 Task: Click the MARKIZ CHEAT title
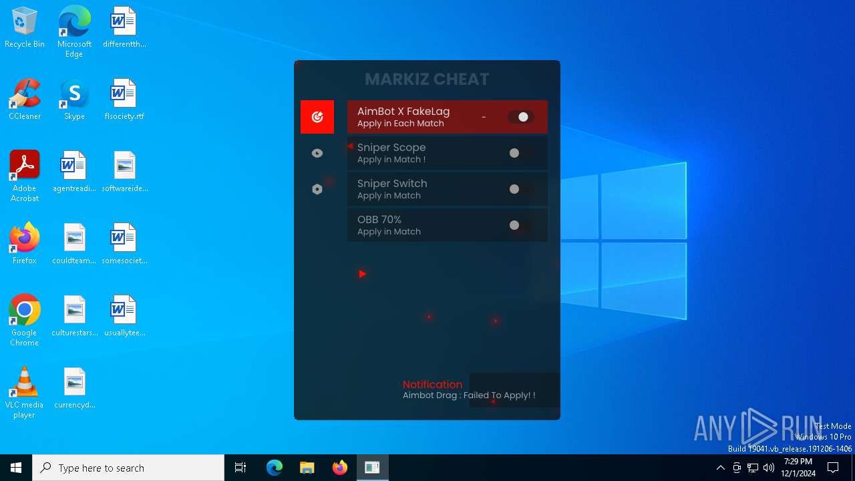427,79
